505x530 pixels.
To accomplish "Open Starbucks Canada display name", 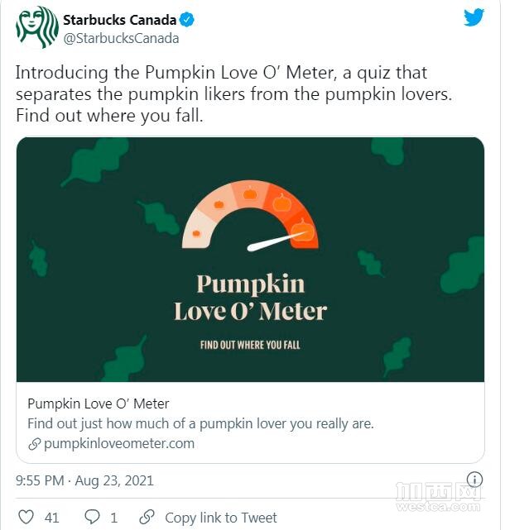I will (119, 20).
